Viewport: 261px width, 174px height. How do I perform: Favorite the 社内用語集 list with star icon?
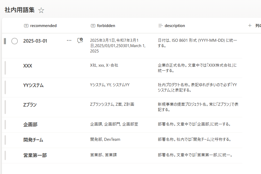(41, 10)
